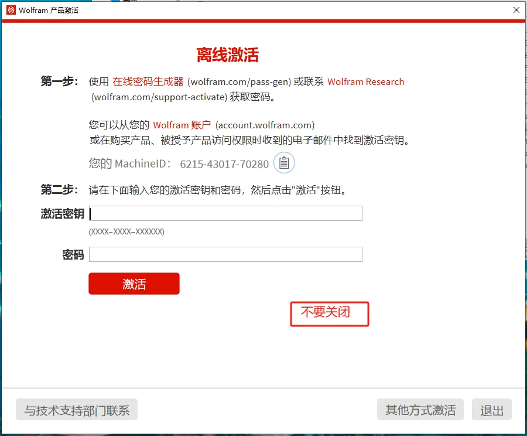Click the red 激活 button
The image size is (527, 436).
(134, 284)
